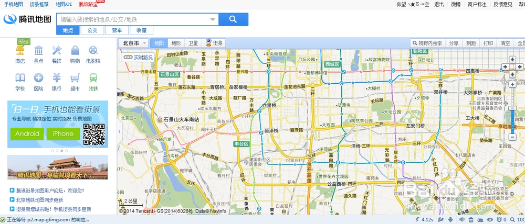Switch map to 地图 standard view
The image size is (525, 224).
click(159, 43)
